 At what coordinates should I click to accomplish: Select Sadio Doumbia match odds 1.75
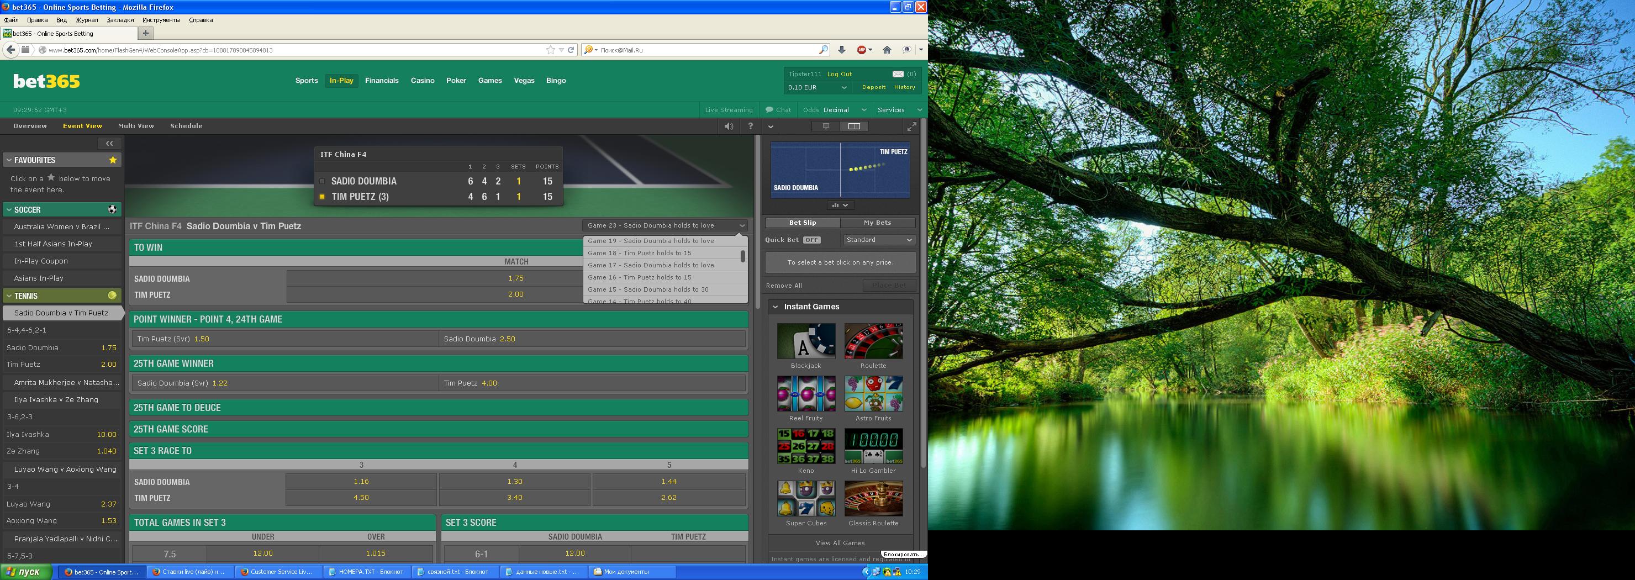click(x=515, y=278)
